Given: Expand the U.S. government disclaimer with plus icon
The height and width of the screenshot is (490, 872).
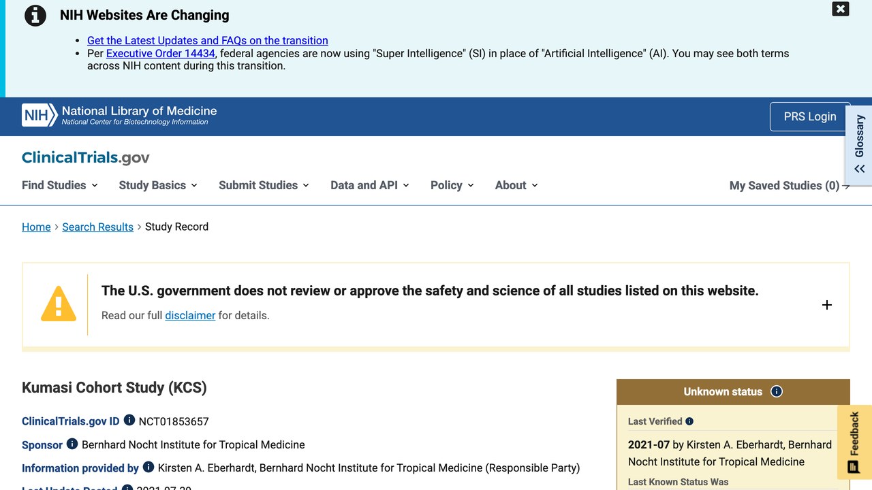Looking at the screenshot, I should 827,305.
